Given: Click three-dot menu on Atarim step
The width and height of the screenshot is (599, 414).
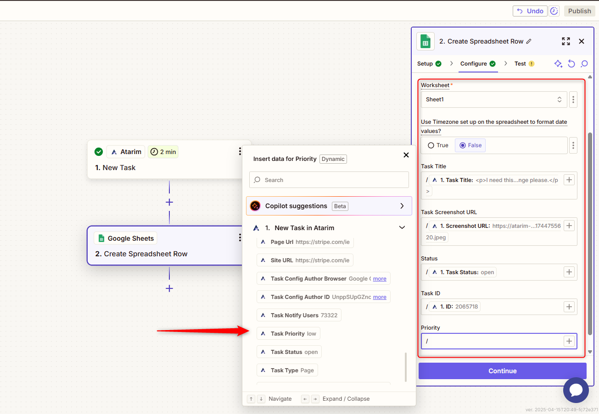Looking at the screenshot, I should point(240,151).
